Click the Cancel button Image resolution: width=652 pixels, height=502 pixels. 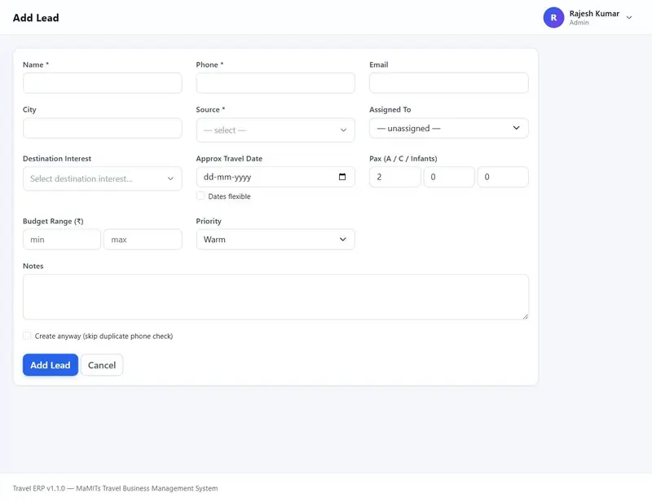pos(102,365)
